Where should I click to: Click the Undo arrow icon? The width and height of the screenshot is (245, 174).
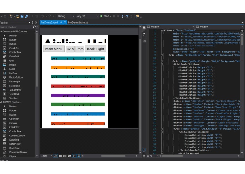tap(43, 16)
